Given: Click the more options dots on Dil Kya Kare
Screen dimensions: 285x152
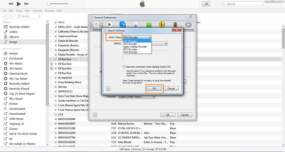Looking at the screenshot, I should point(75,59).
